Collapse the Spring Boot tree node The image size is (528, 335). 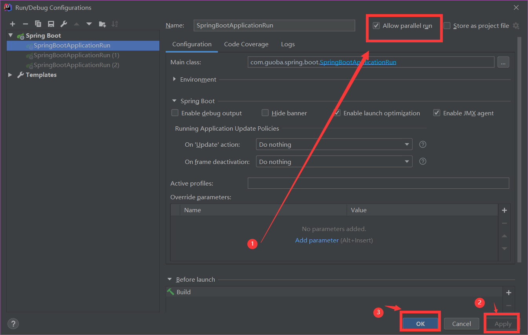[x=11, y=35]
